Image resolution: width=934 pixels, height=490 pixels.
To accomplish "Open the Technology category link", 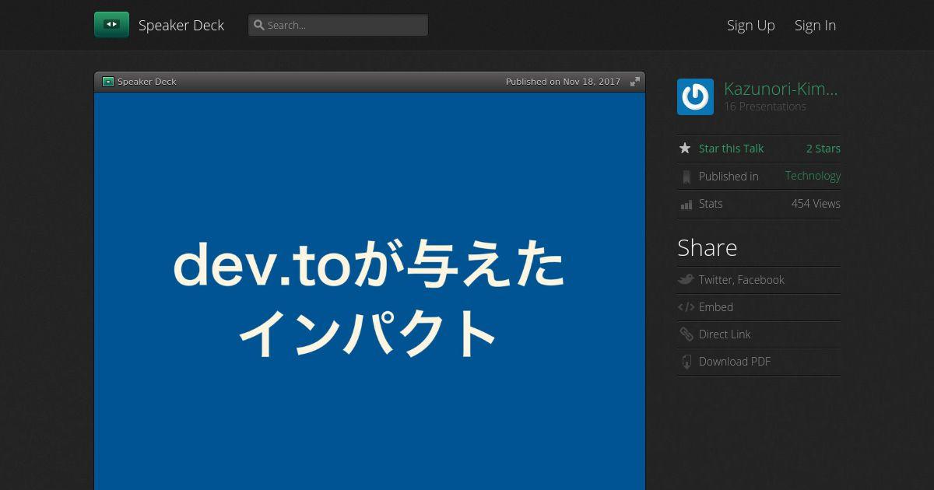I will pyautogui.click(x=813, y=176).
